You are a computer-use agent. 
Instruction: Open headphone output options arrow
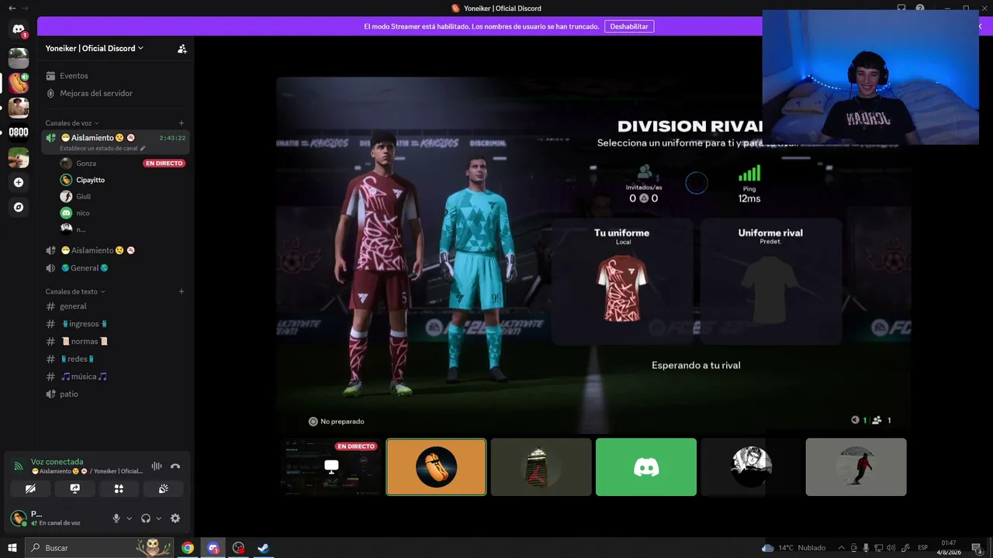pyautogui.click(x=158, y=518)
